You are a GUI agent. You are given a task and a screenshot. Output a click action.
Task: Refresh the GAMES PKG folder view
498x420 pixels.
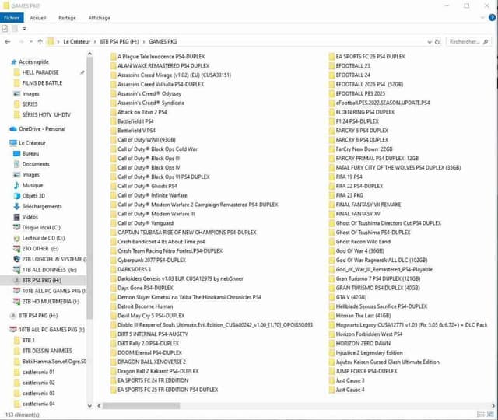point(437,41)
